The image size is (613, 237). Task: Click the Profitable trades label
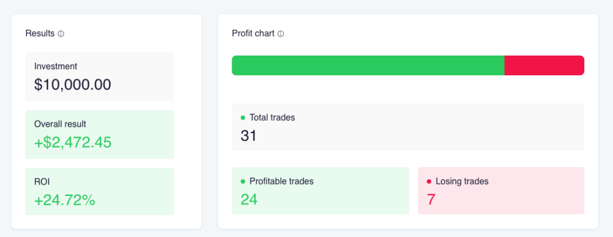point(281,181)
